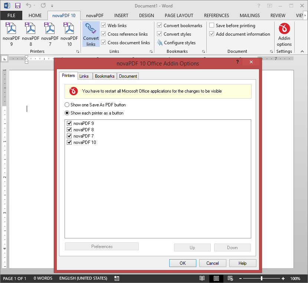The height and width of the screenshot is (283, 308).
Task: Open the Bookmarks tab in the dialog
Action: point(105,76)
